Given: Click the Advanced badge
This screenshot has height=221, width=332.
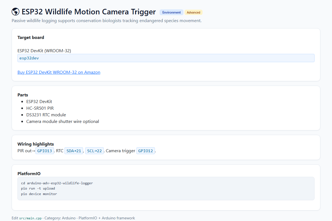Looking at the screenshot, I should [x=193, y=12].
